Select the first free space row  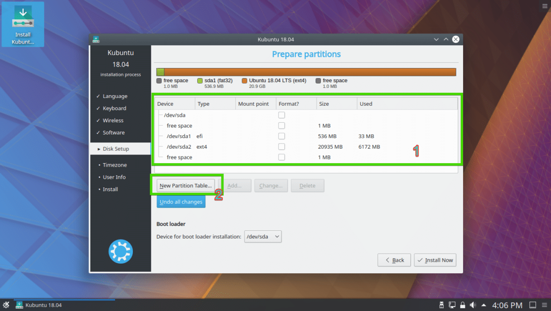[306, 126]
